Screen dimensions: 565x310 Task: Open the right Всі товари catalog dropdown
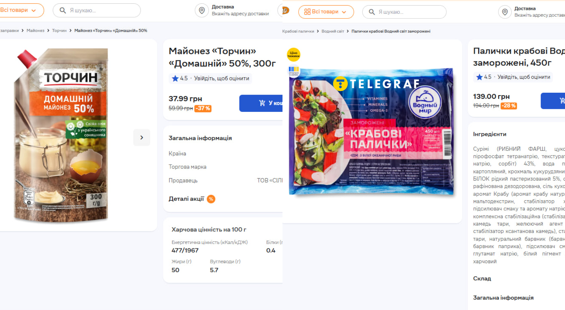point(326,12)
